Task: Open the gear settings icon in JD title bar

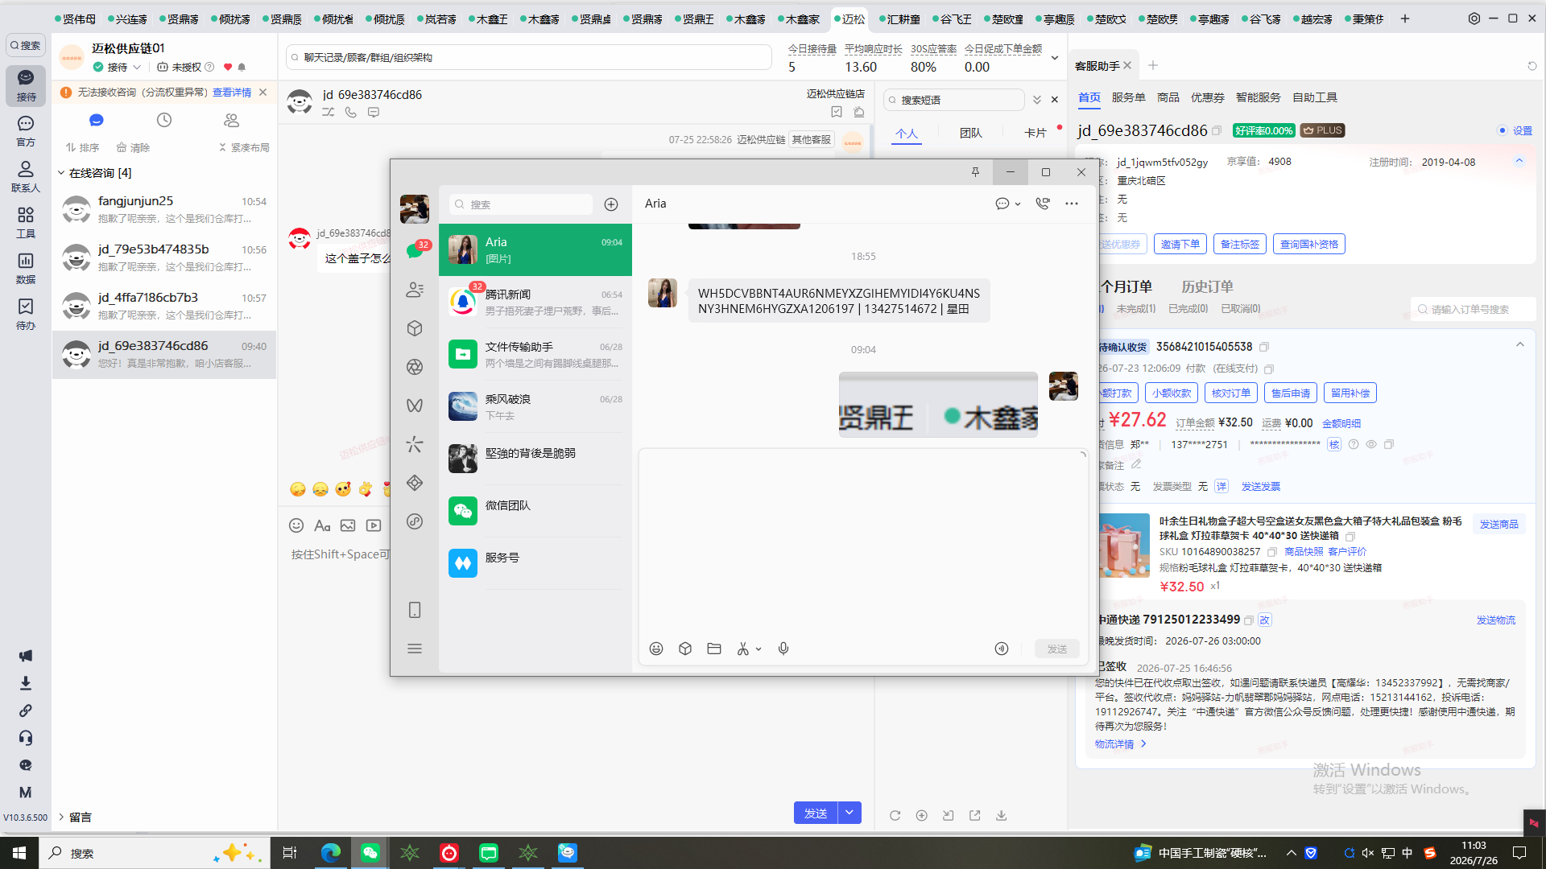Action: (x=1474, y=19)
